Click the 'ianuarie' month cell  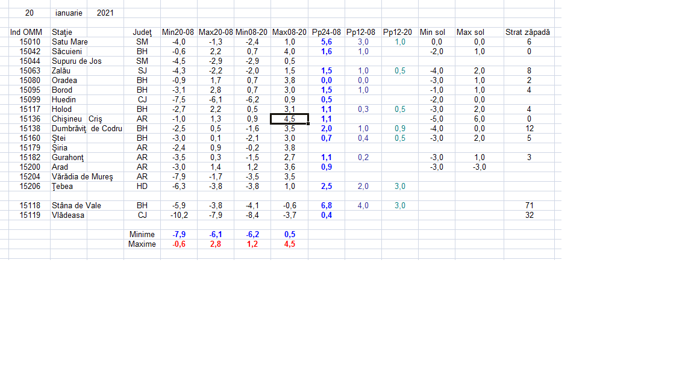(x=69, y=13)
